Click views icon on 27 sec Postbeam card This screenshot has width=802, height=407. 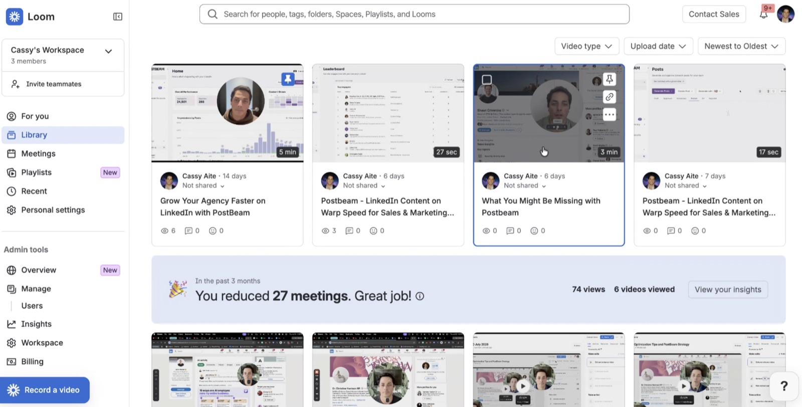(325, 231)
